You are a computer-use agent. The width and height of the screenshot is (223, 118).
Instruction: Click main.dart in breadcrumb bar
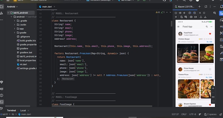(25, 114)
